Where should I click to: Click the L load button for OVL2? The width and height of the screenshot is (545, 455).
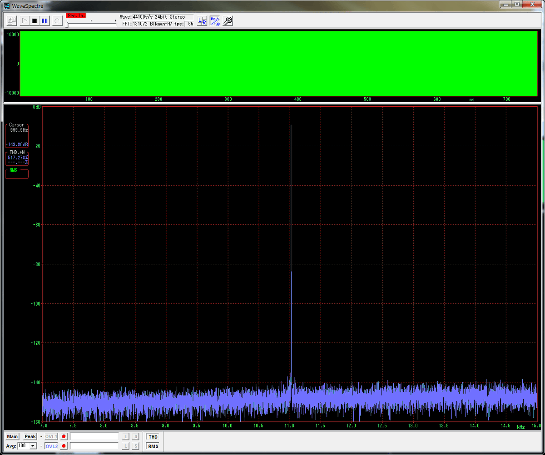coord(126,446)
